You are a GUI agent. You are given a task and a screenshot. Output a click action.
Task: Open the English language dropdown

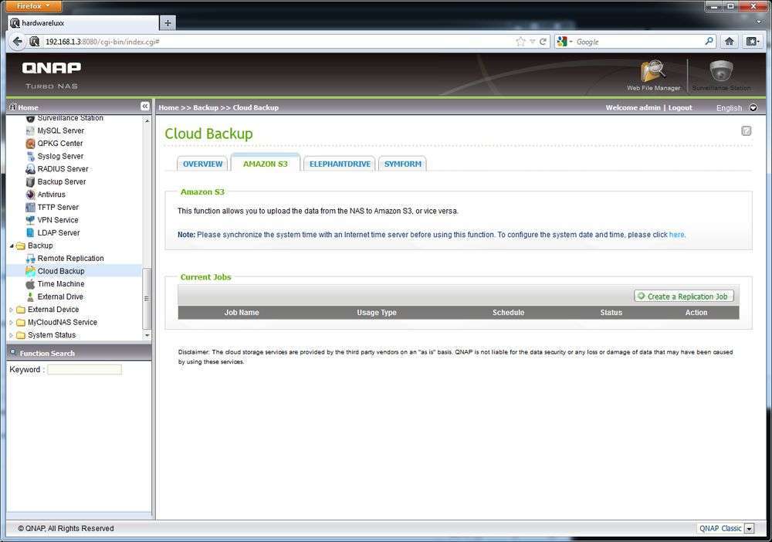753,108
